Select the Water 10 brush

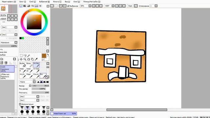[30, 70]
